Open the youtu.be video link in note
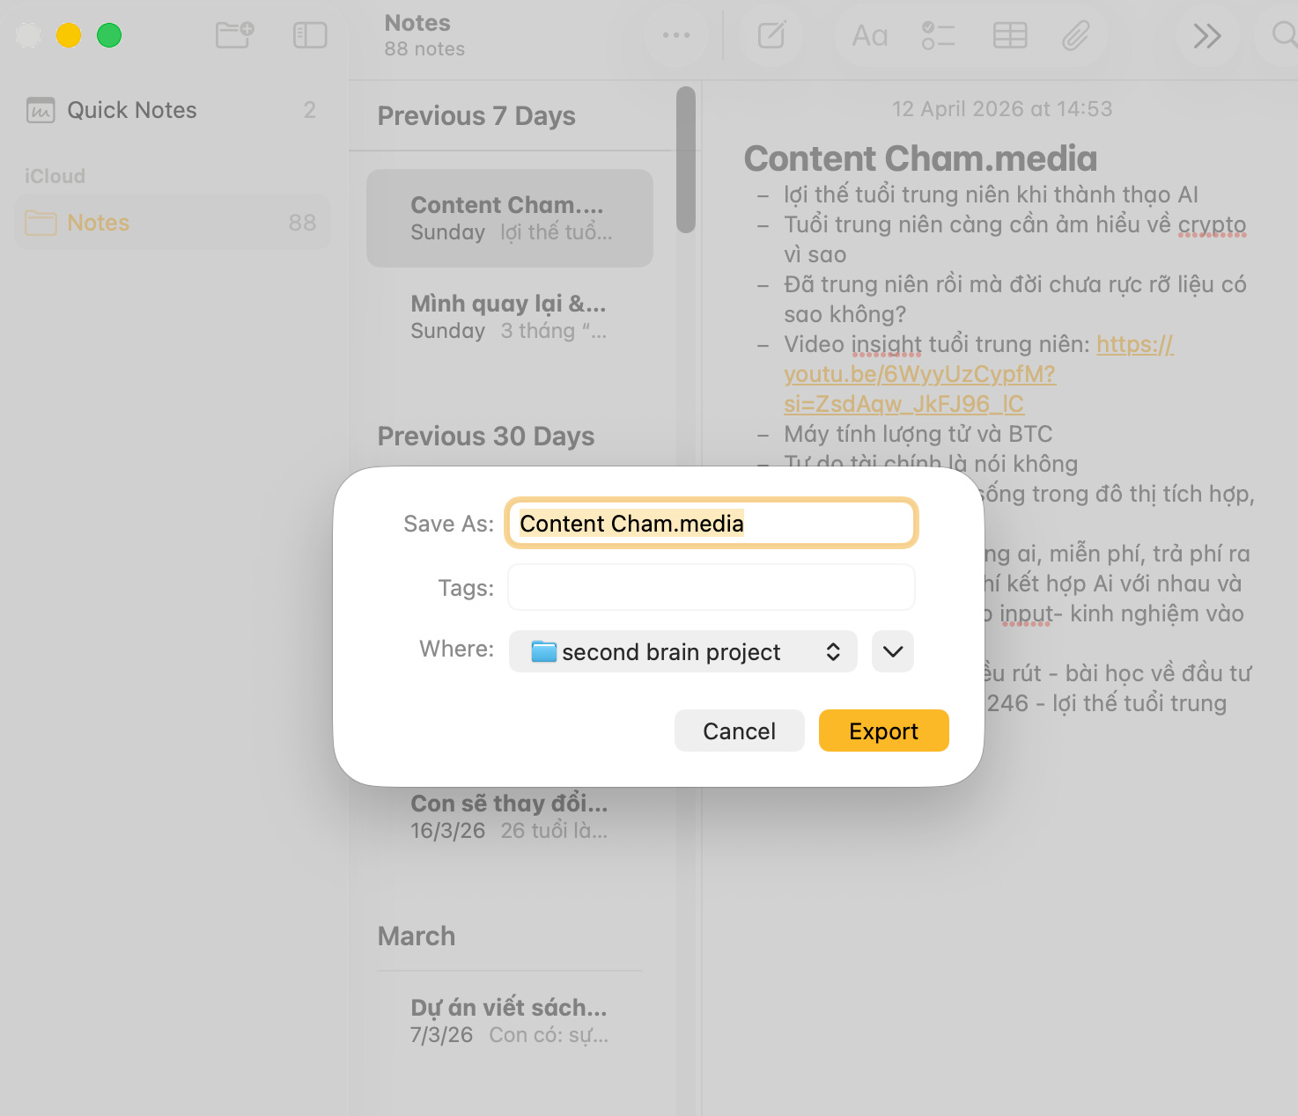1298x1116 pixels. (x=920, y=374)
